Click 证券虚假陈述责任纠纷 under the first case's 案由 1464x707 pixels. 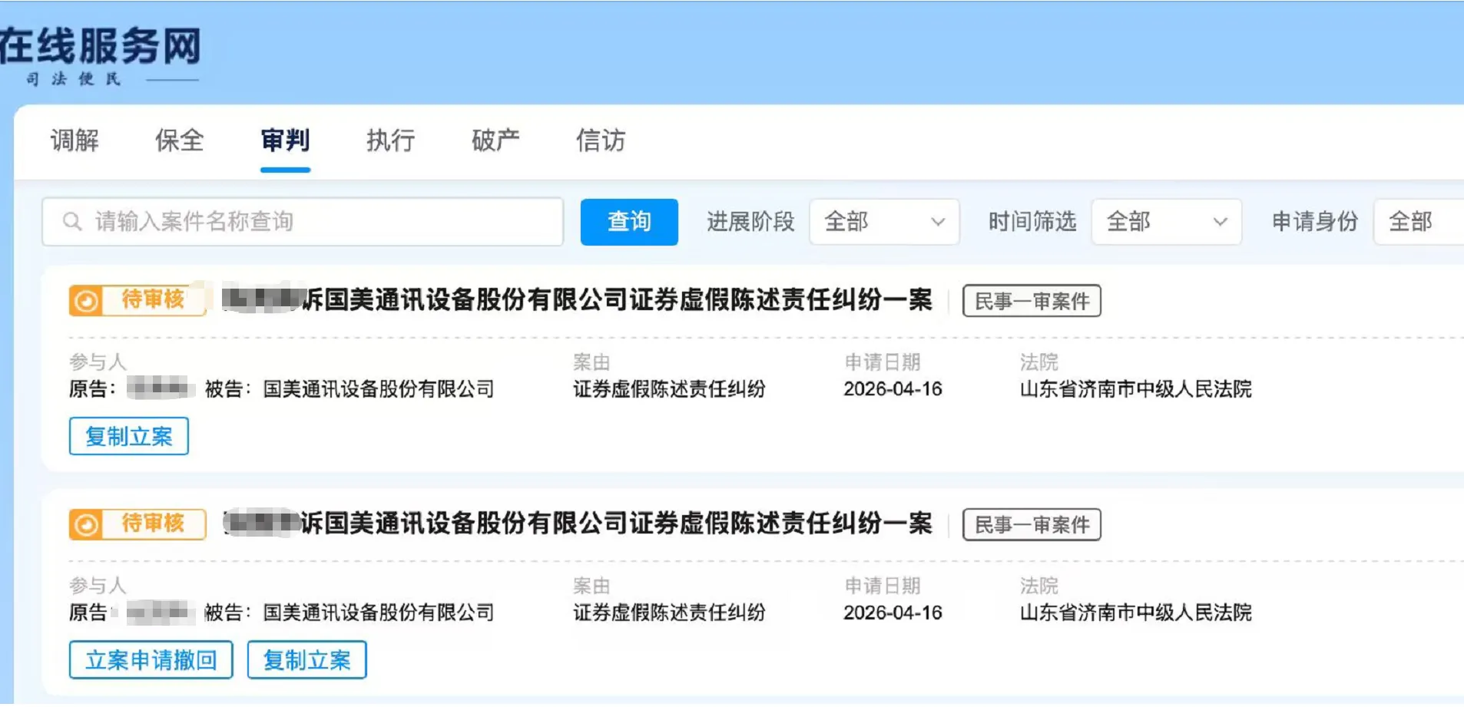[669, 389]
